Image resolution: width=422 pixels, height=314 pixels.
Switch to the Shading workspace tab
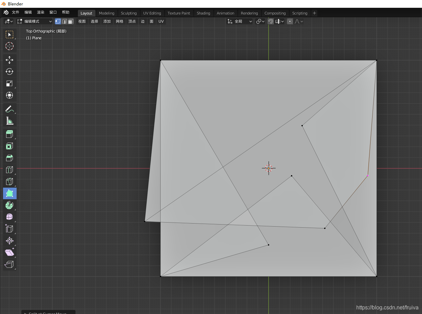(203, 13)
